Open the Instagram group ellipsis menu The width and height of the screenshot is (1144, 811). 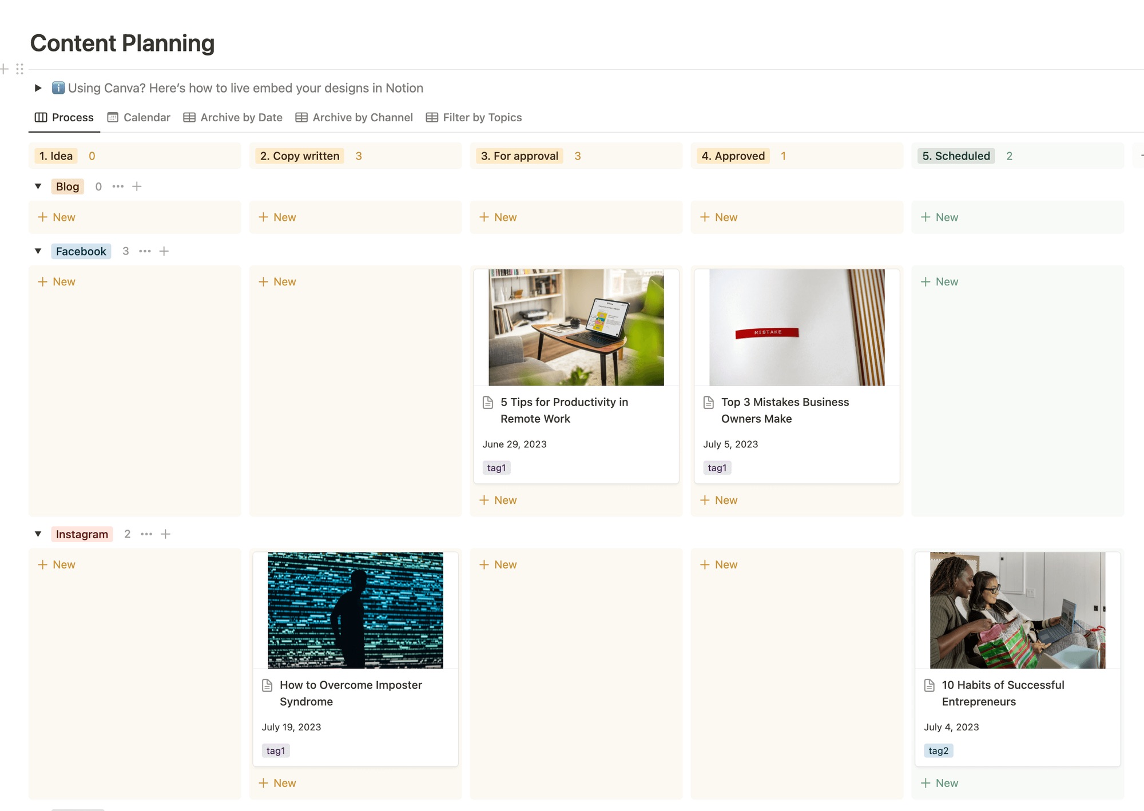146,534
